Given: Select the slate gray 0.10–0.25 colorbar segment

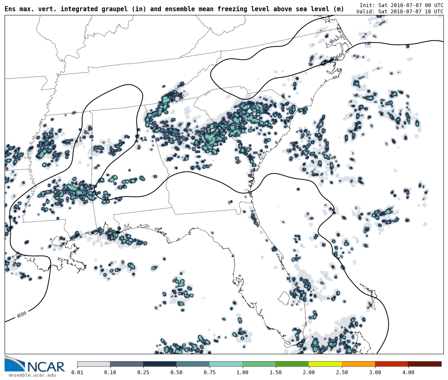Looking at the screenshot, I should 127,364.
